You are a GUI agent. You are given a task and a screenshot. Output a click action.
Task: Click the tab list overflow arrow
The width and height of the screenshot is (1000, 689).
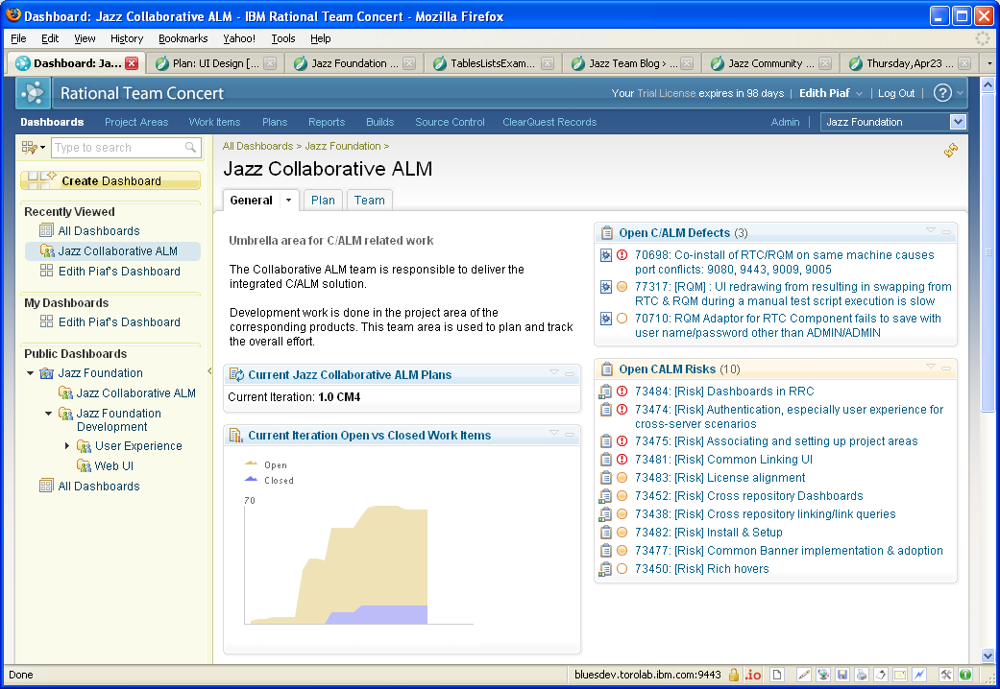coord(989,63)
